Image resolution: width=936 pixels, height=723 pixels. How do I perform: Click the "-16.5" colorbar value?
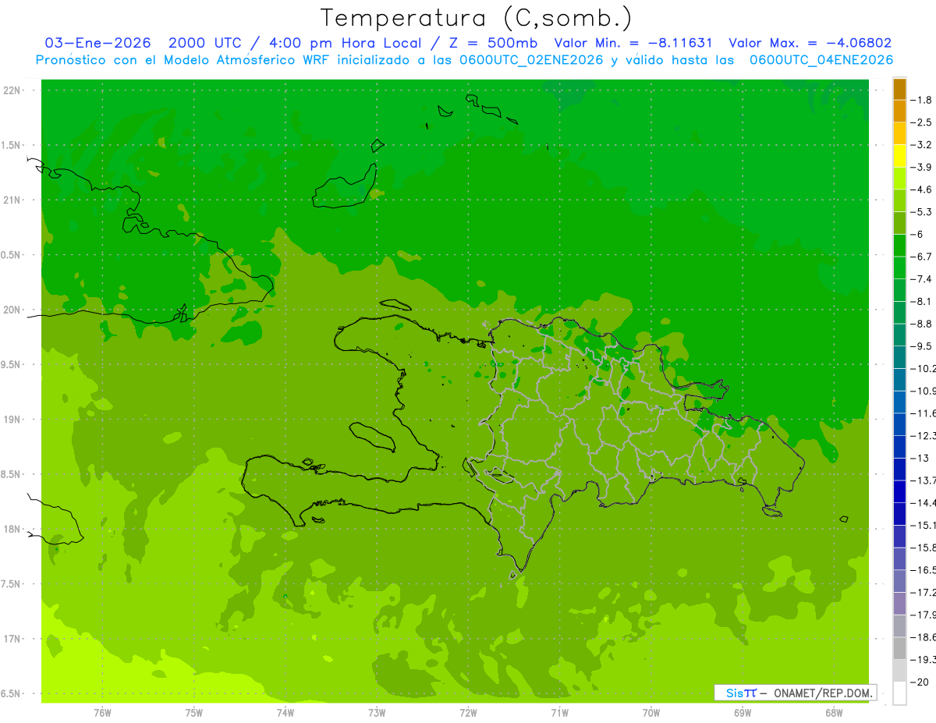click(x=923, y=570)
